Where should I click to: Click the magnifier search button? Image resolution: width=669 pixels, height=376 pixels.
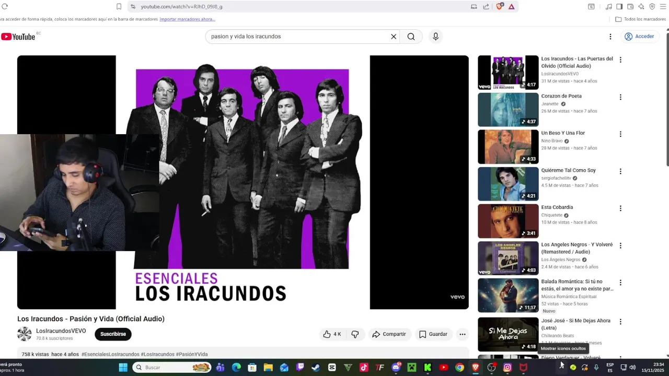coord(411,37)
